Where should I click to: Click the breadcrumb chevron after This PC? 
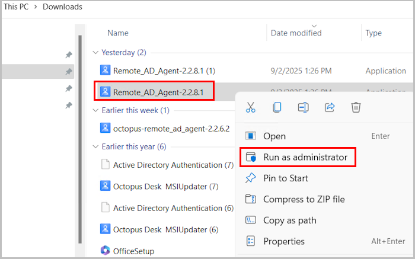36,7
